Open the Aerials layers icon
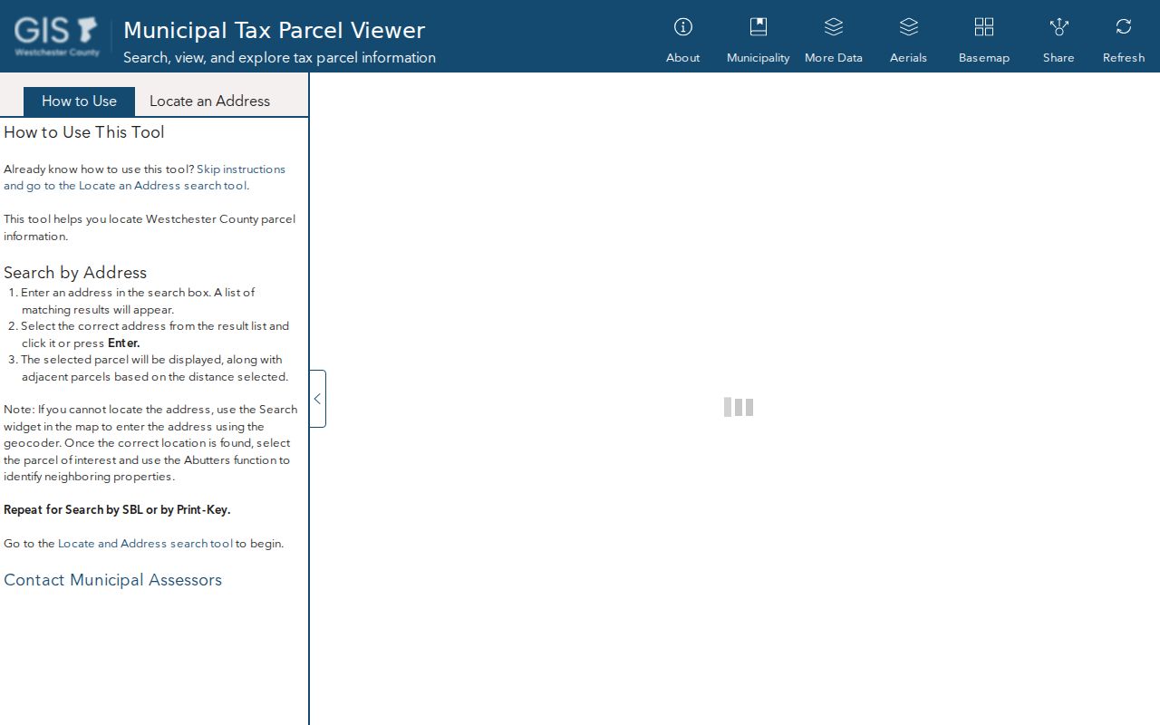 [x=909, y=27]
